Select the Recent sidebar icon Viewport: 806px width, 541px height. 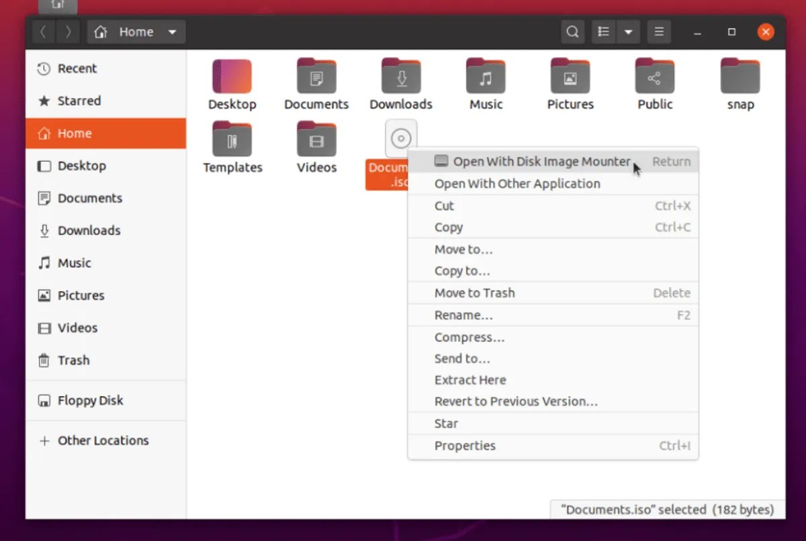(x=74, y=68)
